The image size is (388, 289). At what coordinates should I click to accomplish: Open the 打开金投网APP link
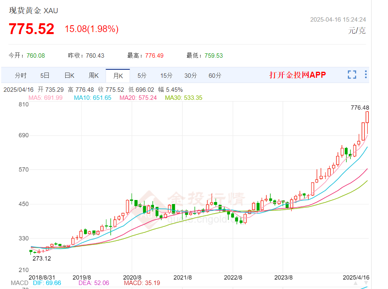(298, 75)
